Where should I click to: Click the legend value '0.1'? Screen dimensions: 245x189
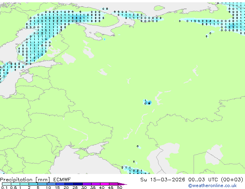(4, 187)
